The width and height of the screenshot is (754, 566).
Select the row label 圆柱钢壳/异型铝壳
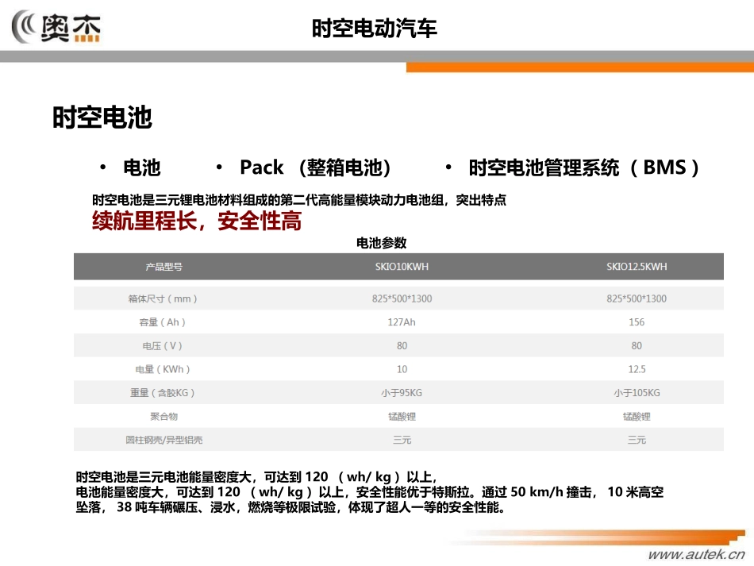(164, 440)
